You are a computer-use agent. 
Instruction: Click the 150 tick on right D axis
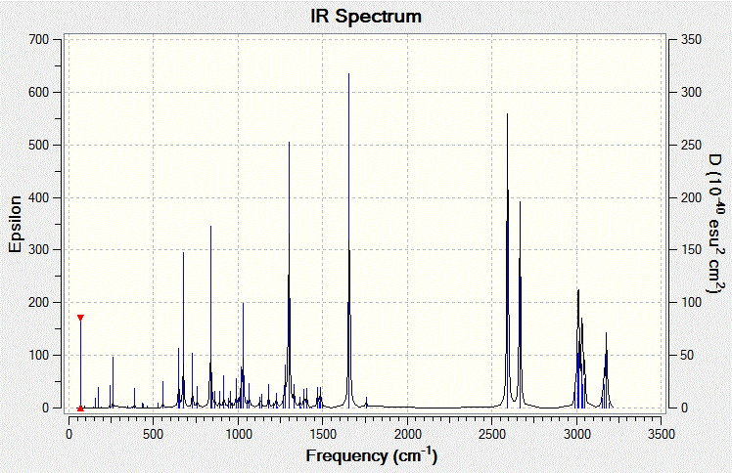pos(691,250)
